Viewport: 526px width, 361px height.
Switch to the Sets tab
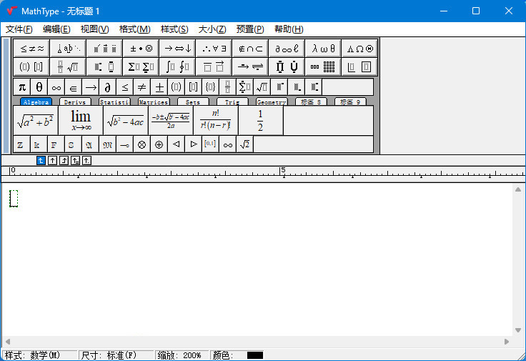(x=193, y=102)
